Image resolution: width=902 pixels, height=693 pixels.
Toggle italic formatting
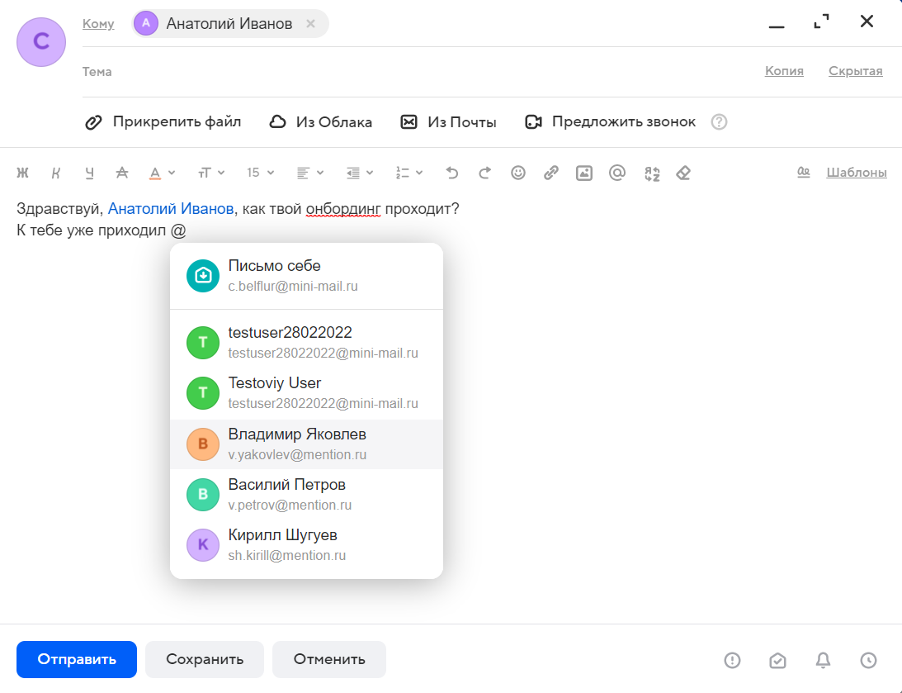(55, 173)
